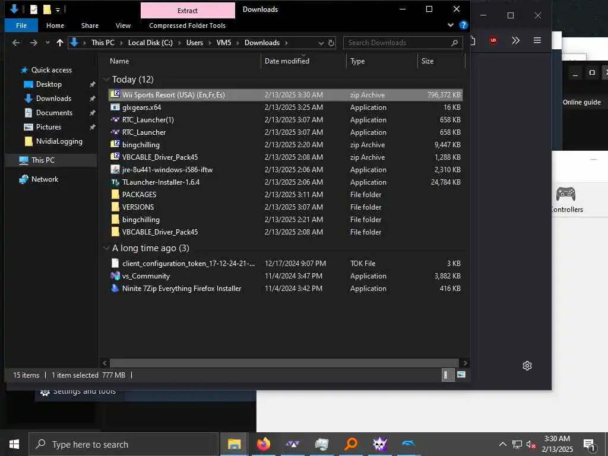Image resolution: width=608 pixels, height=456 pixels.
Task: Open Dolphin emulator from taskbar
Action: pyautogui.click(x=408, y=444)
